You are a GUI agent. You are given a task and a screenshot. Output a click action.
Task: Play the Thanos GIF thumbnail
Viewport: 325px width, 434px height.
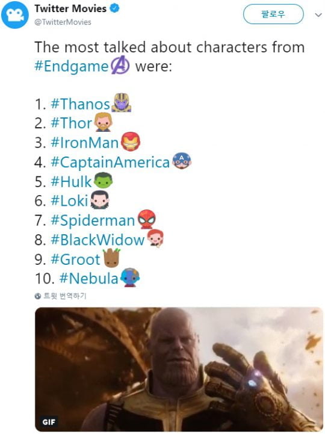[179, 369]
